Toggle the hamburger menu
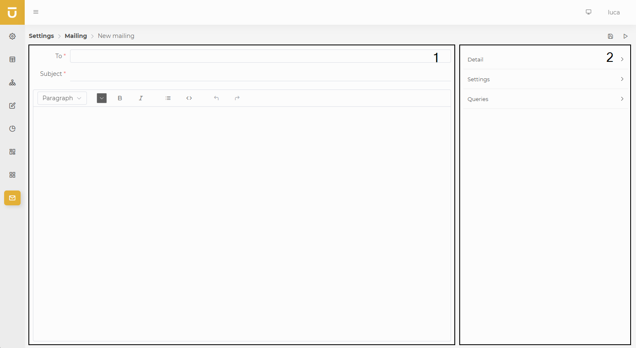The width and height of the screenshot is (636, 348). [x=36, y=12]
